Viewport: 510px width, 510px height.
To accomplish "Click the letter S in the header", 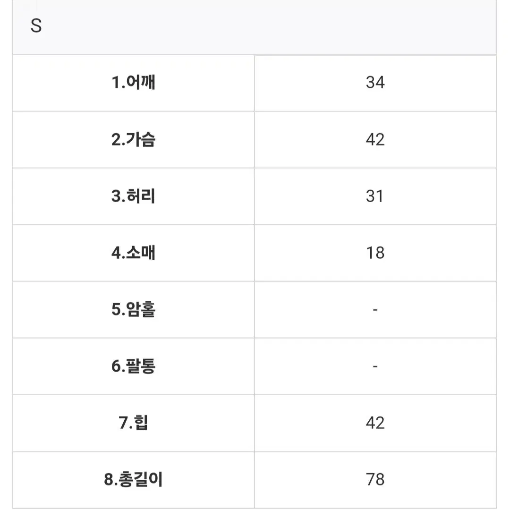I will tap(36, 25).
